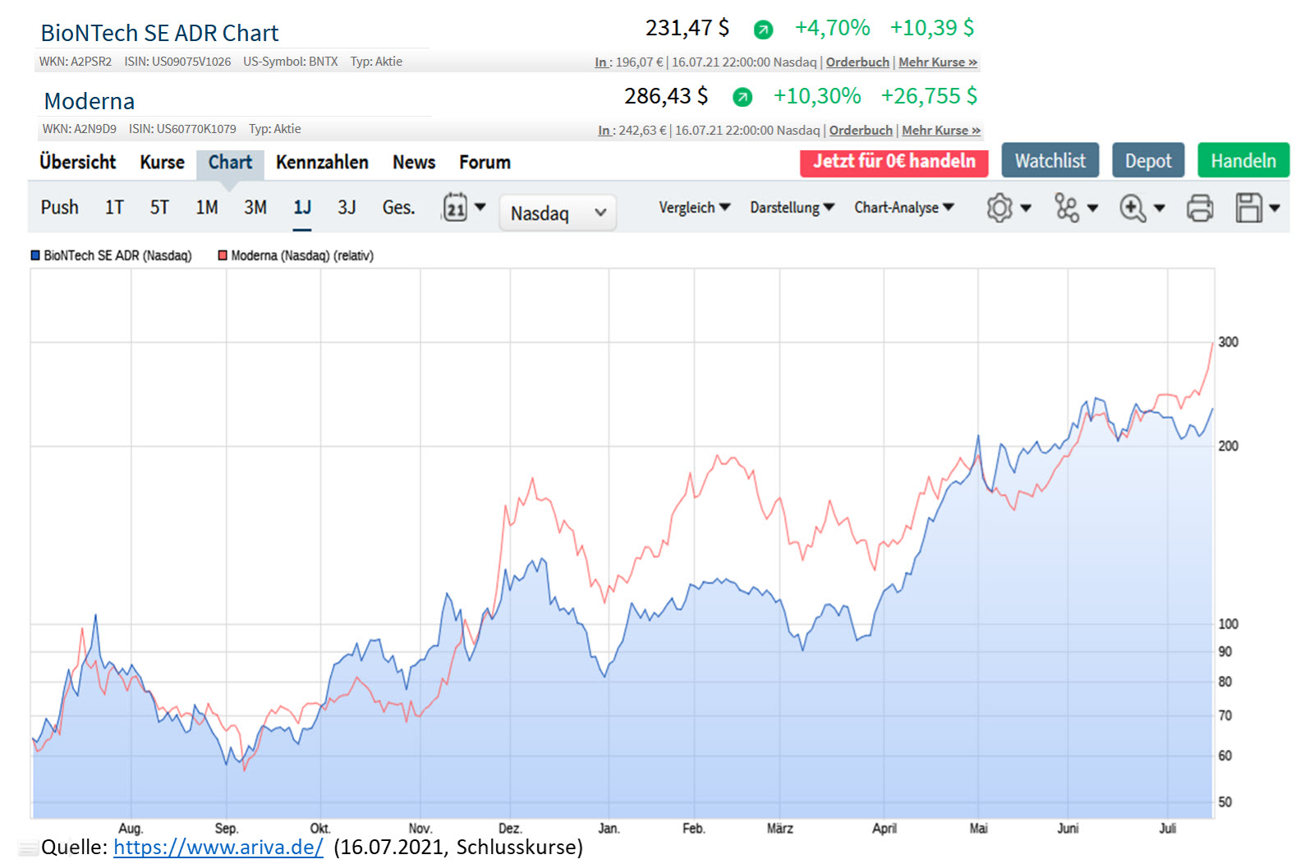Expand the zoom dropdown arrow

pyautogui.click(x=1160, y=209)
